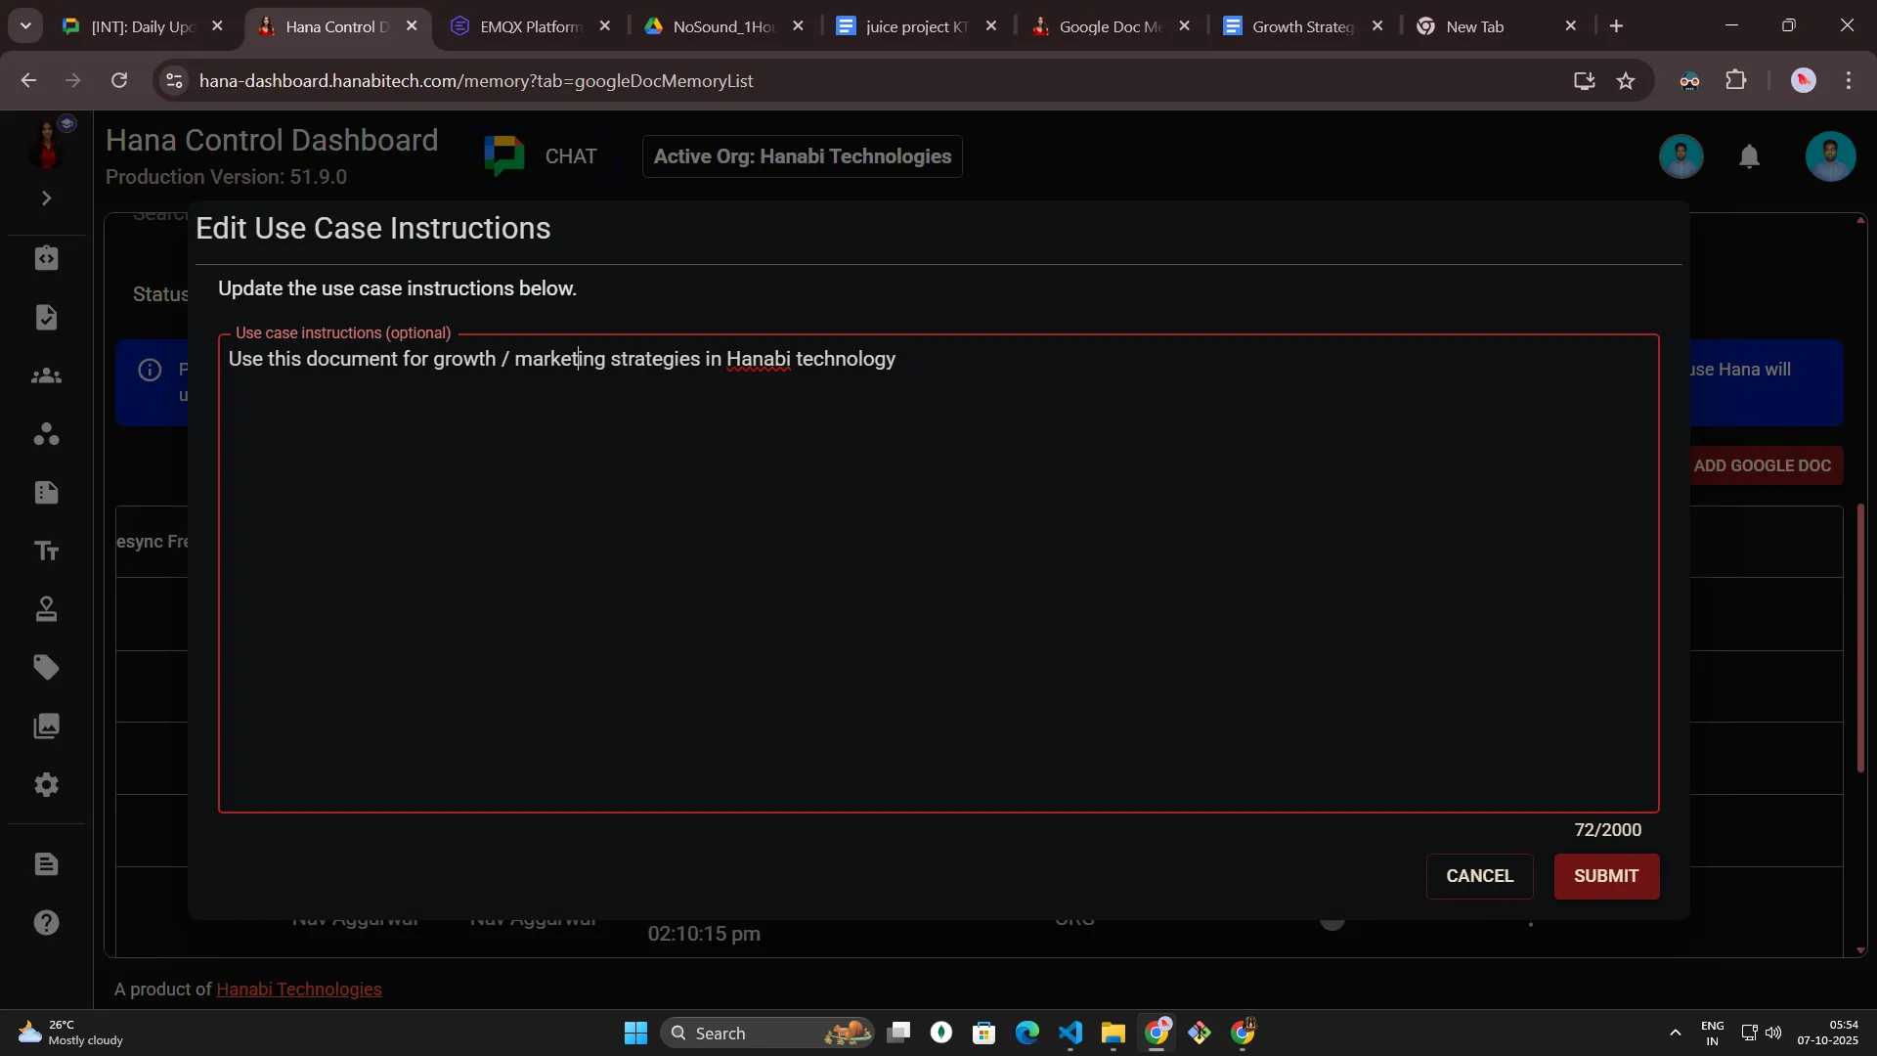Switch to juice project browser tab
Screen dimensions: 1877x1056
point(915,26)
